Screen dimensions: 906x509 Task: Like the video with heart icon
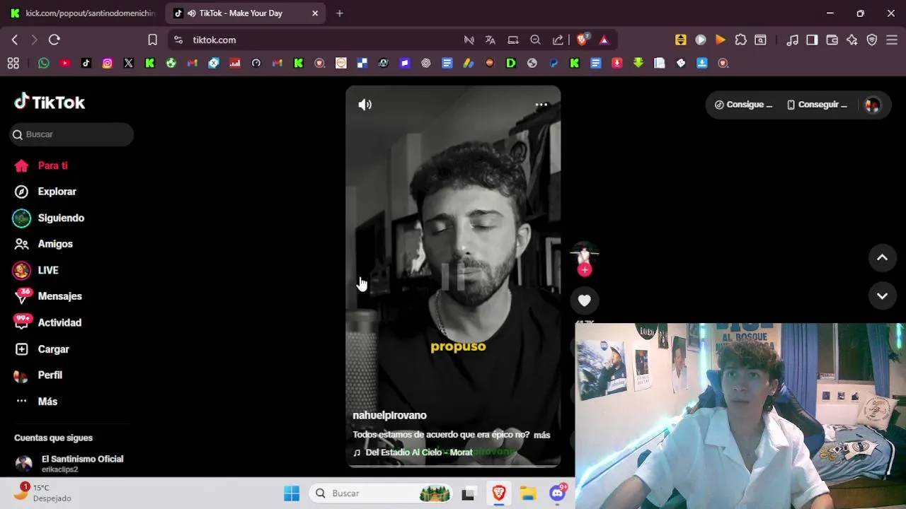tap(584, 300)
